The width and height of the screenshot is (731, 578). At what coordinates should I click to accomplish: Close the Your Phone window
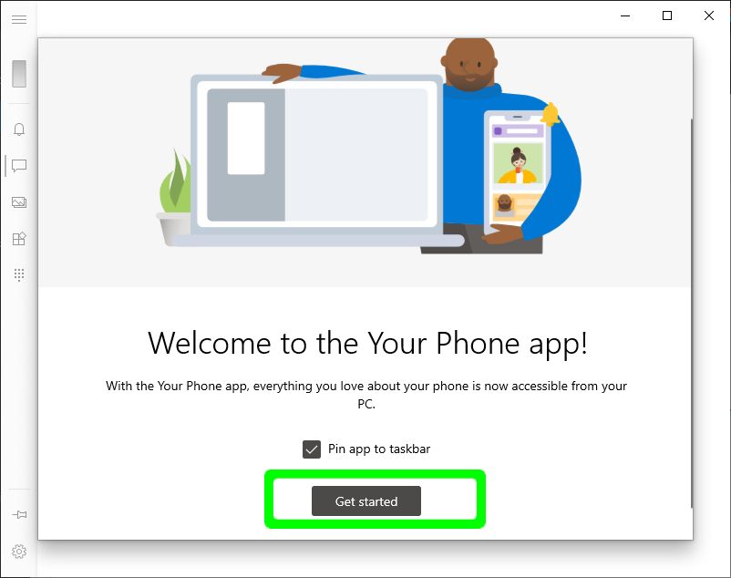coord(709,15)
